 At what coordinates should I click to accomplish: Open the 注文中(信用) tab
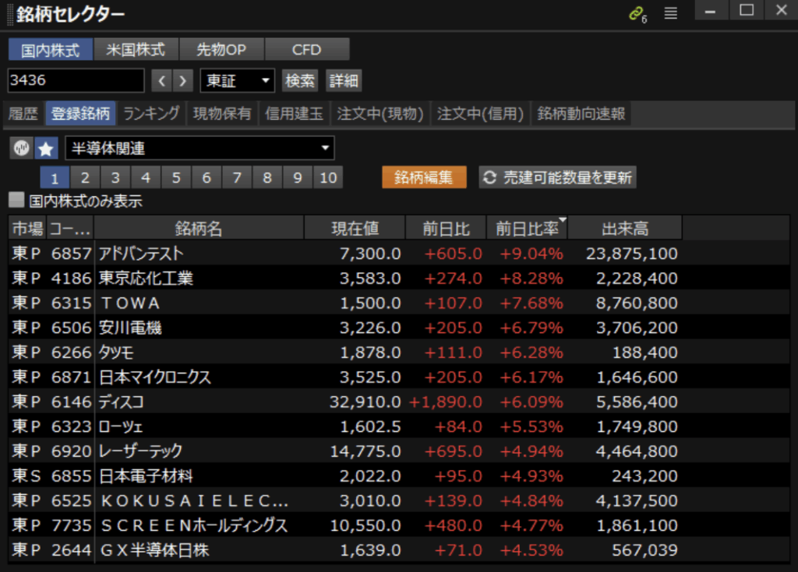tap(480, 114)
